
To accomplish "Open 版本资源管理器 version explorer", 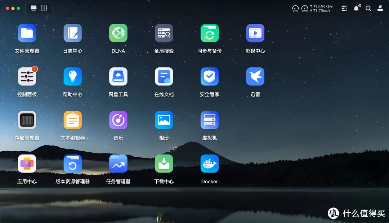I will (x=72, y=164).
